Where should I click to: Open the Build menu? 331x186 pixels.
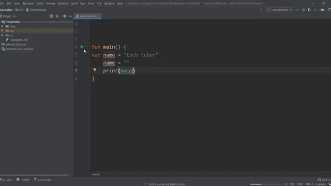pyautogui.click(x=74, y=4)
